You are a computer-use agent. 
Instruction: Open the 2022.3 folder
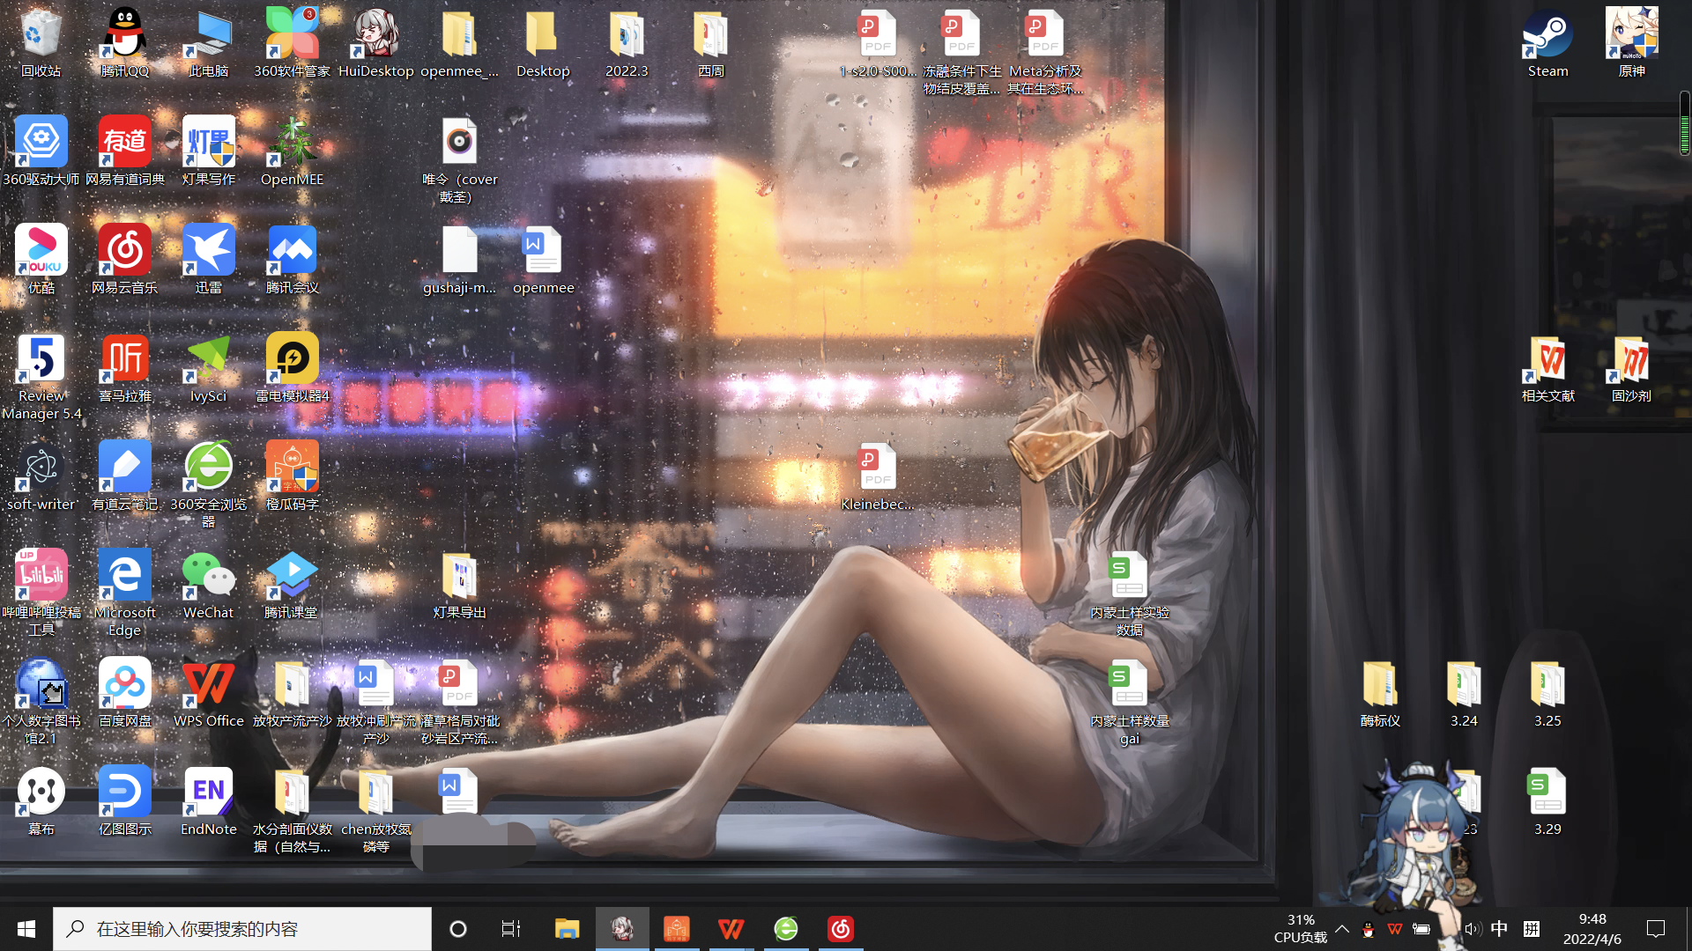click(627, 43)
